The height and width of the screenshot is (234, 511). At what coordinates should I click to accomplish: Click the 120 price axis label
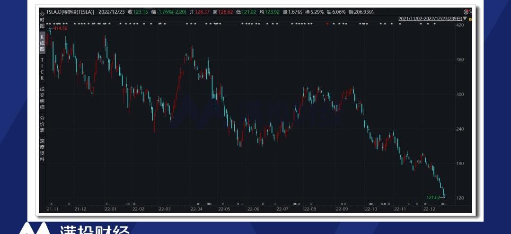460,198
